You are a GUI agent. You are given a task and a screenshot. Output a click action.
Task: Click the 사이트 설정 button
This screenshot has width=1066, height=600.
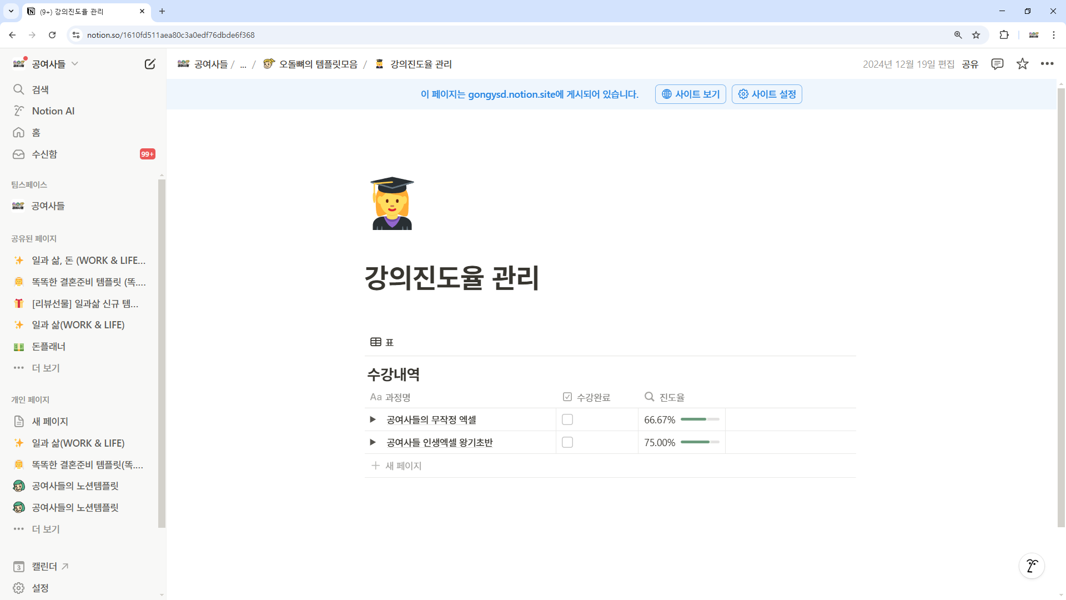pyautogui.click(x=766, y=94)
